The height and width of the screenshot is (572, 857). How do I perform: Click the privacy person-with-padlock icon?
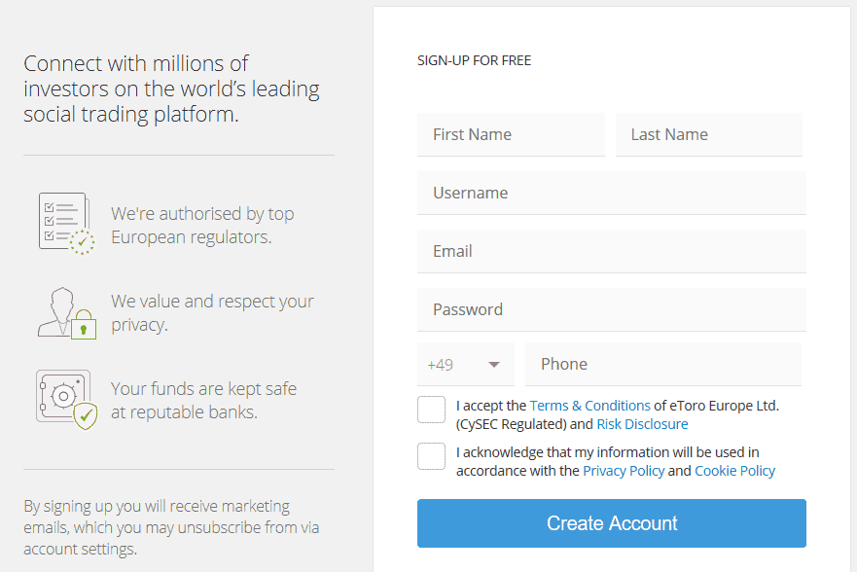pos(67,313)
